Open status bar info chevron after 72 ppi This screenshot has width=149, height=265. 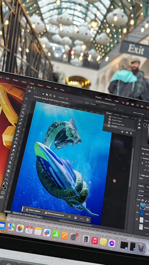[x=42, y=217]
